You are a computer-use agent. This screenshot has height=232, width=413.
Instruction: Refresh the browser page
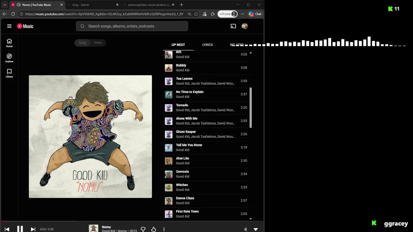[x=13, y=14]
